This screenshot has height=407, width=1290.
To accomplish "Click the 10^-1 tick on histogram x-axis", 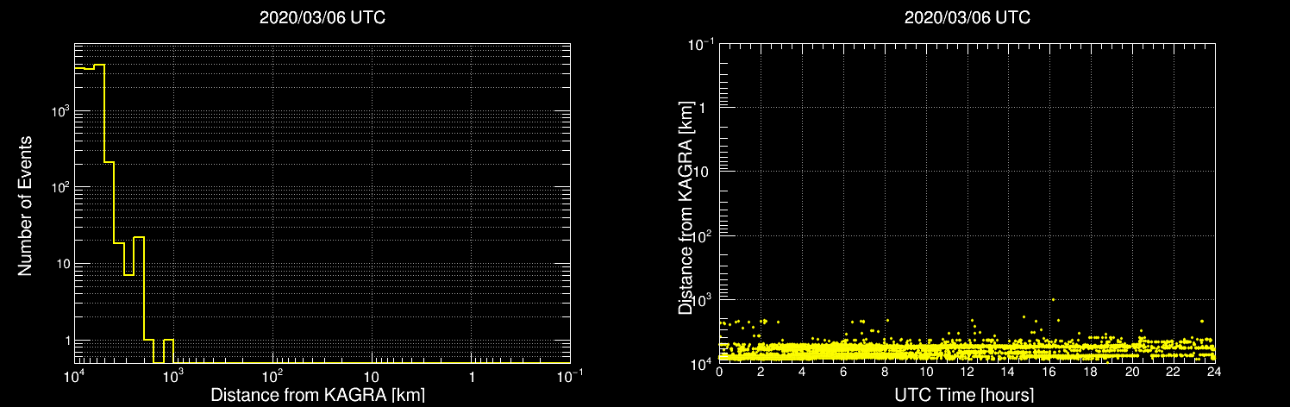I will tap(570, 377).
